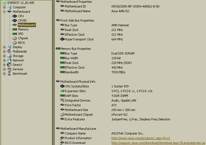Viewport: 206px width, 145px height.
Task: Click the Motherboard Chipset icon
Action: click(x=62, y=115)
